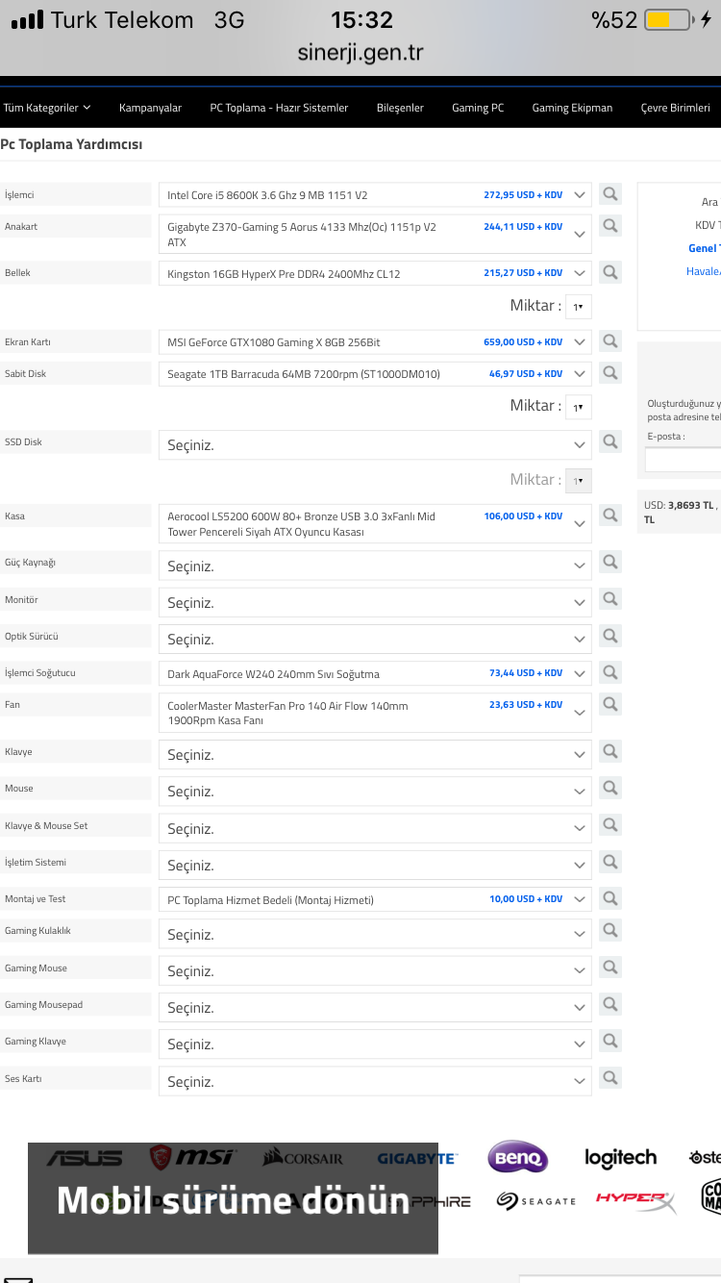Click magnifier icon in Ekran Kartı row

609,340
